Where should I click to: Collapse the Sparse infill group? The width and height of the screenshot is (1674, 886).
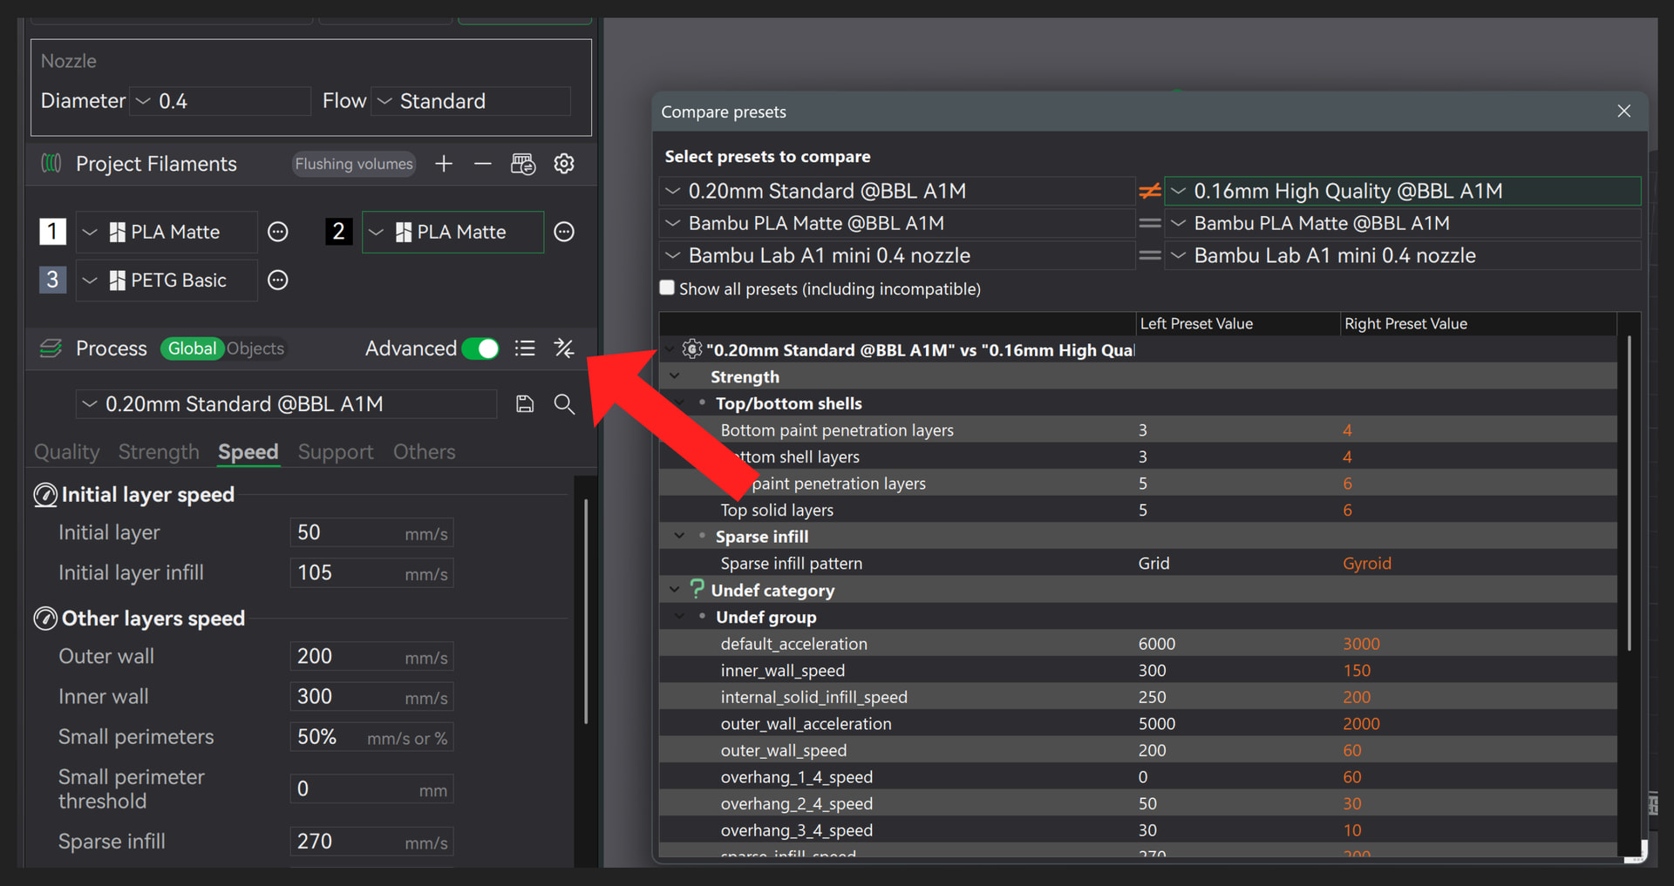tap(679, 536)
